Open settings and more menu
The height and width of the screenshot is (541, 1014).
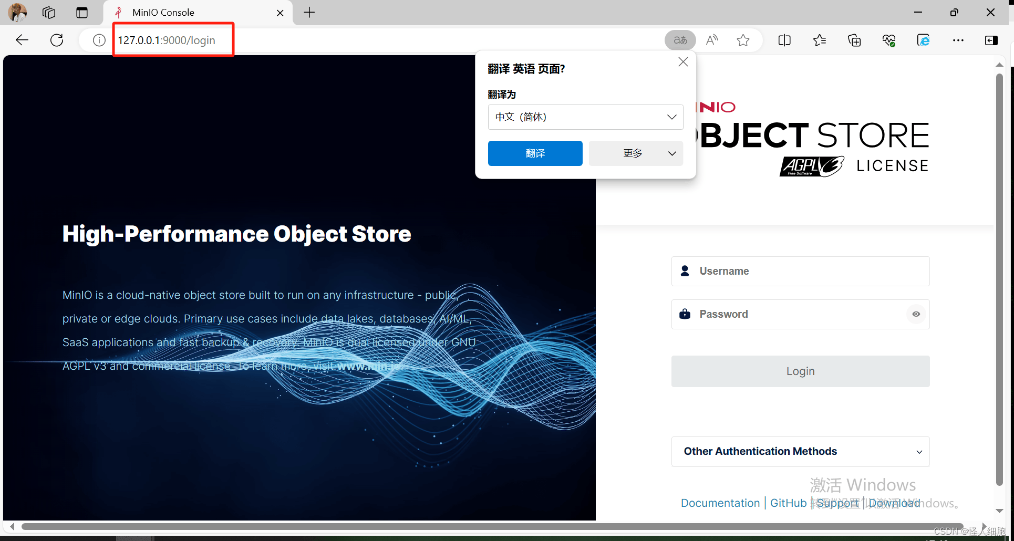coord(958,40)
